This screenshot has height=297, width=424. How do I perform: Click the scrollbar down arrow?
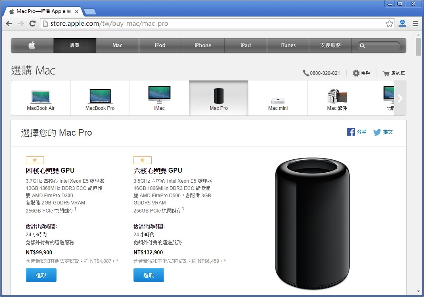419,292
